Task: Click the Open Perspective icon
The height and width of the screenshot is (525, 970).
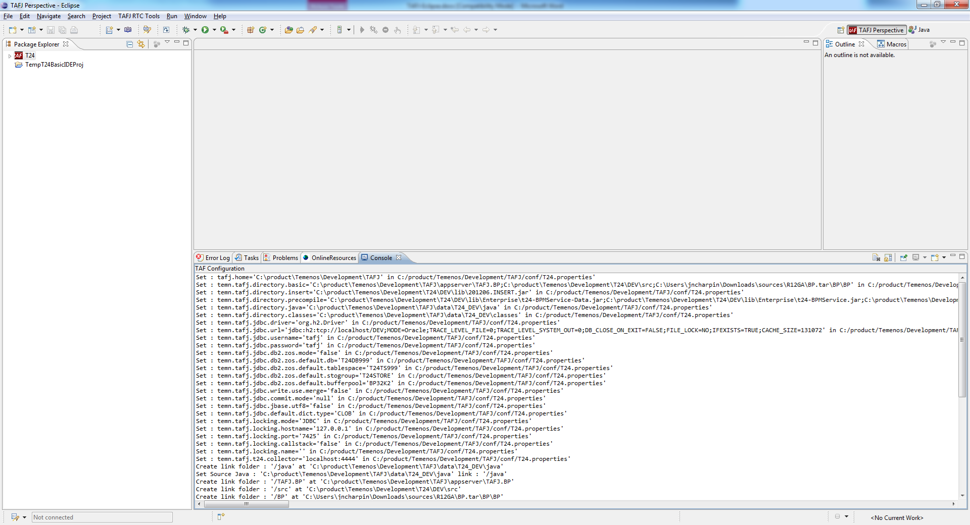Action: pyautogui.click(x=841, y=30)
